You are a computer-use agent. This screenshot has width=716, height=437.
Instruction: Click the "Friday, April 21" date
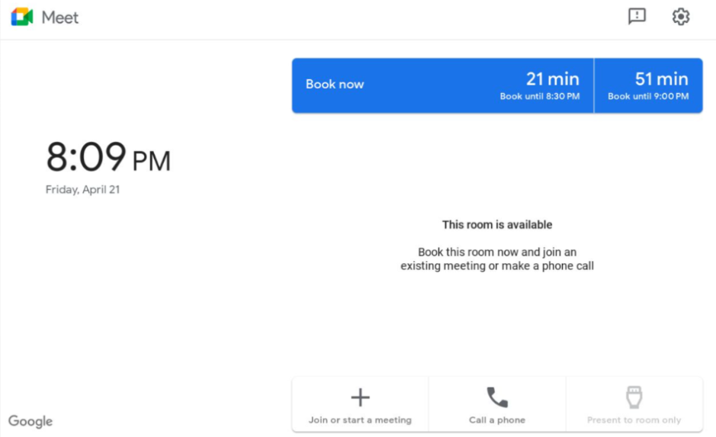(82, 190)
